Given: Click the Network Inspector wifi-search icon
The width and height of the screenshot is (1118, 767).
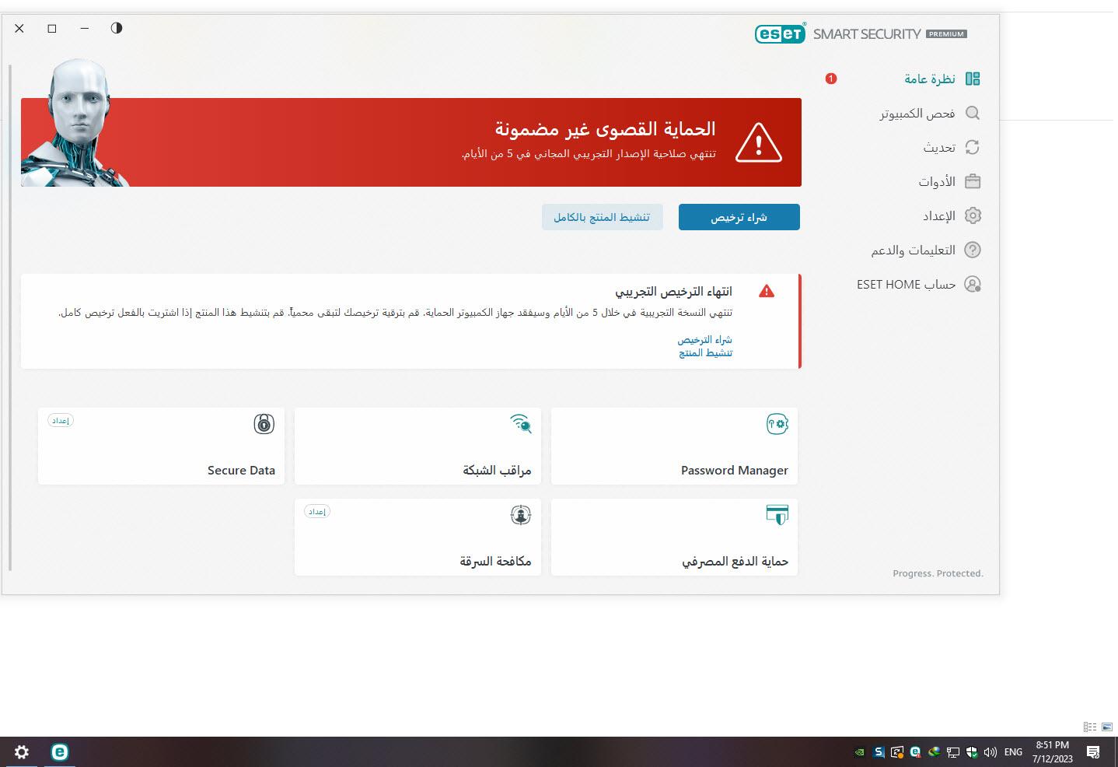Looking at the screenshot, I should (521, 424).
